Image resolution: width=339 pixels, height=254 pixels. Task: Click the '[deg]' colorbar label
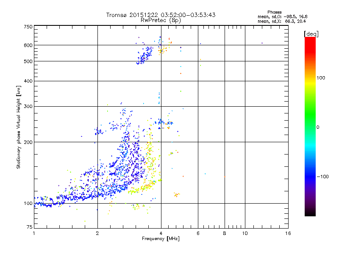point(311,34)
